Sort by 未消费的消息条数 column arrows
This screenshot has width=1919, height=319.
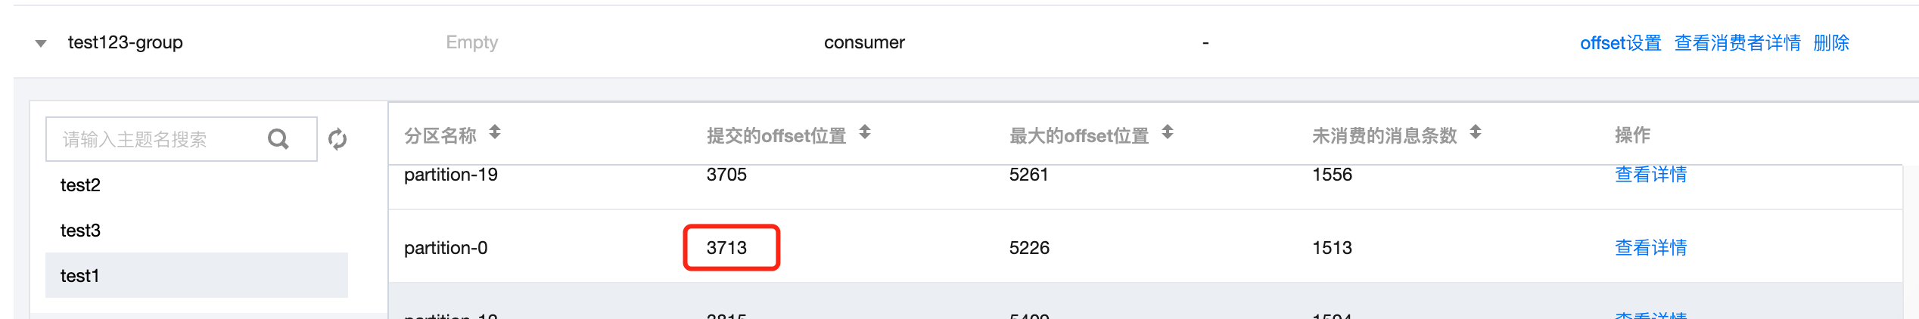(x=1476, y=133)
